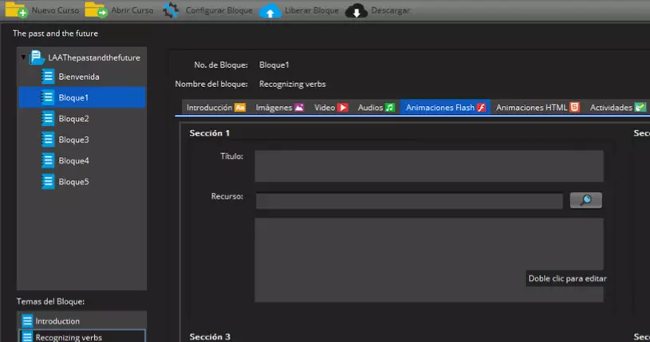Click the Liberar Bloque cloud upload icon
This screenshot has height=342, width=650.
pos(271,11)
